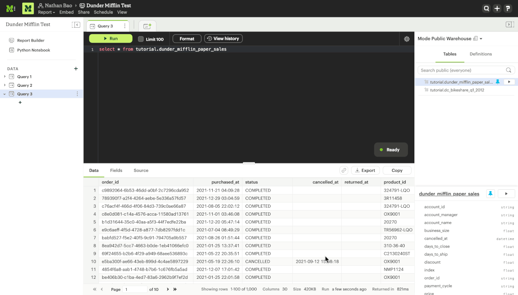This screenshot has height=295, width=518.
Task: Open the Report dropdown menu
Action: click(x=46, y=12)
